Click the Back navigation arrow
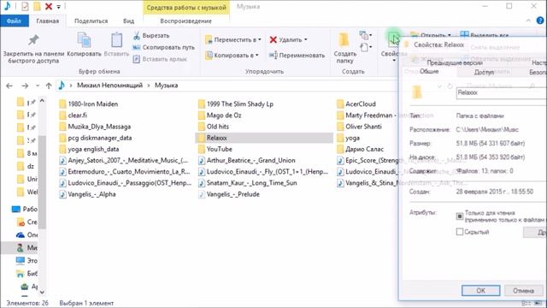The image size is (547, 308). click(x=9, y=86)
